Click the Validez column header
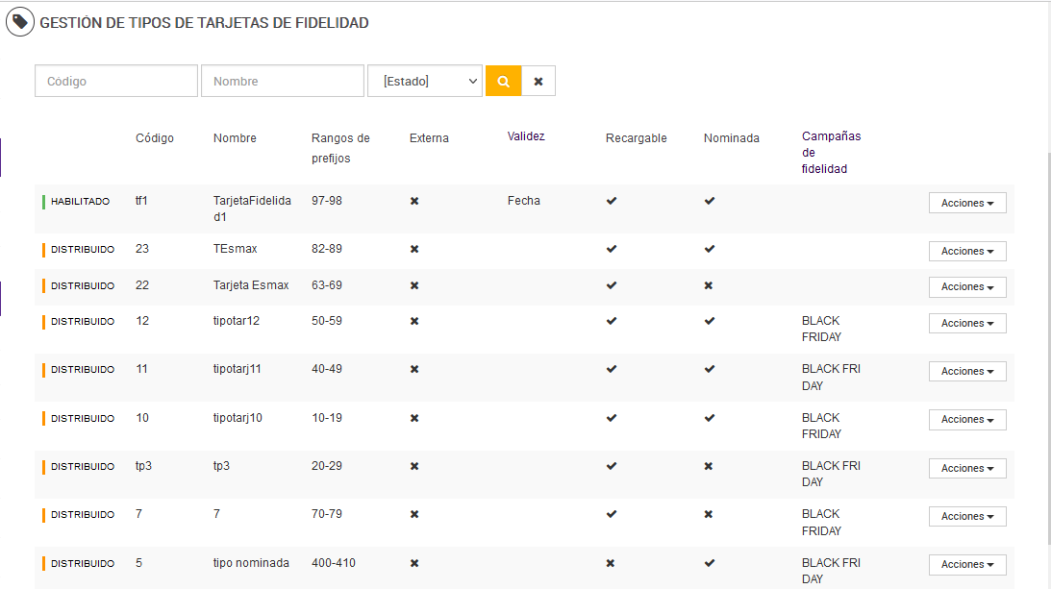Viewport: 1051px width, 589px height. (x=526, y=136)
